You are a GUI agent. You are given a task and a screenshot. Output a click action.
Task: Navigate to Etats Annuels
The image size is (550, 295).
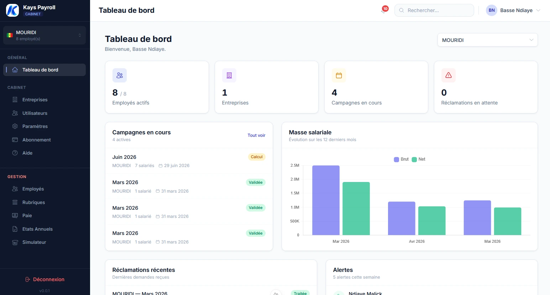pos(37,229)
